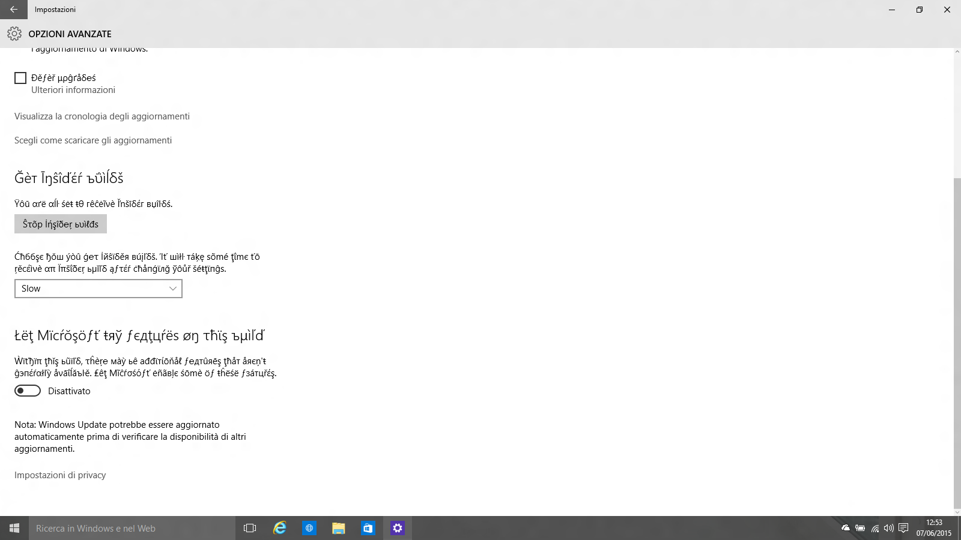Click the vertical scrollbar thumb
961x540 pixels.
tap(957, 342)
